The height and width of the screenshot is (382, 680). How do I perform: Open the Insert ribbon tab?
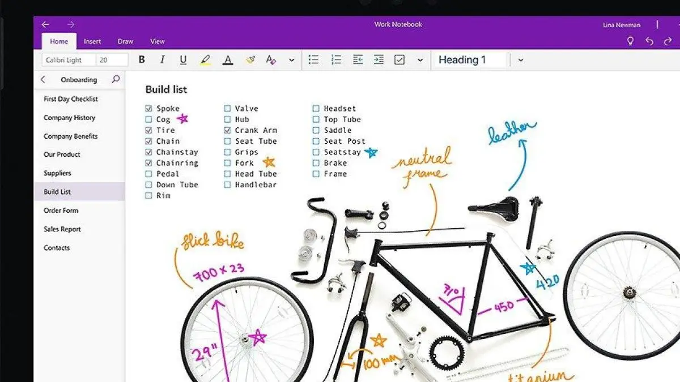point(92,41)
